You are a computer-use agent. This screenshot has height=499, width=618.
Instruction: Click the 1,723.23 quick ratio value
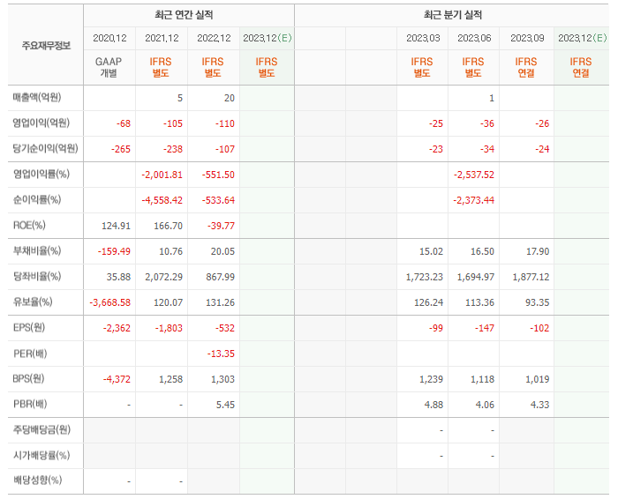coord(425,277)
